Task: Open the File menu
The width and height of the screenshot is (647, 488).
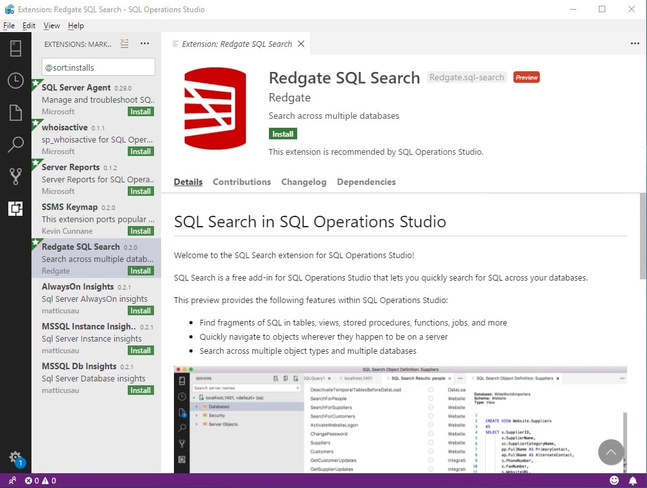Action: 9,26
